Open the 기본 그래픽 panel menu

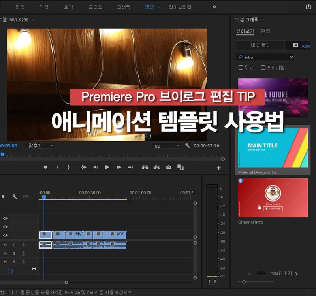(x=263, y=20)
